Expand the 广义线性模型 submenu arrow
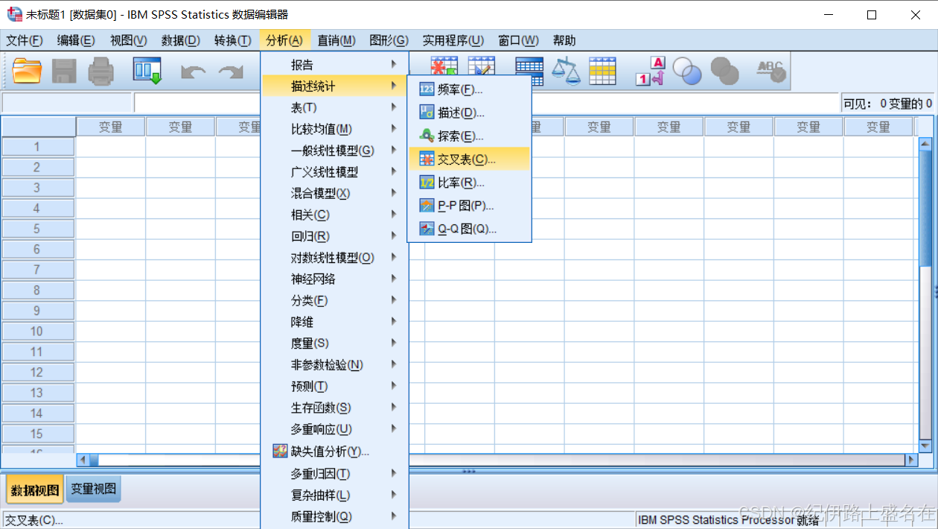Screen dimensions: 938x529 click(394, 171)
